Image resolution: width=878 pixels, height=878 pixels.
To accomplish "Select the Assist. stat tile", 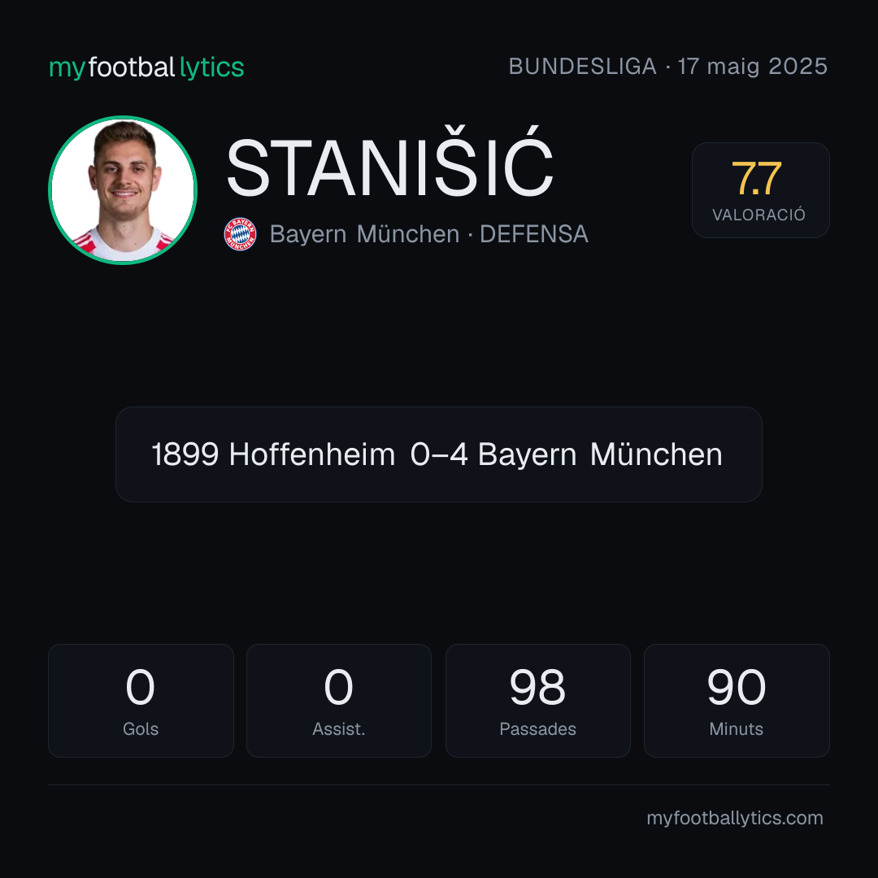I will [x=339, y=701].
